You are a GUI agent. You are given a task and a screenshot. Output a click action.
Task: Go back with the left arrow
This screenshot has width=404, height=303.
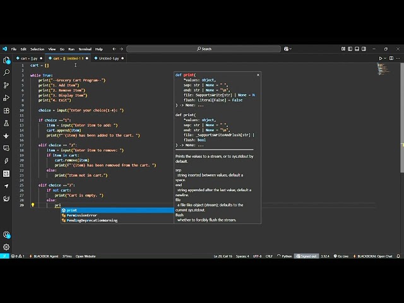pos(114,49)
